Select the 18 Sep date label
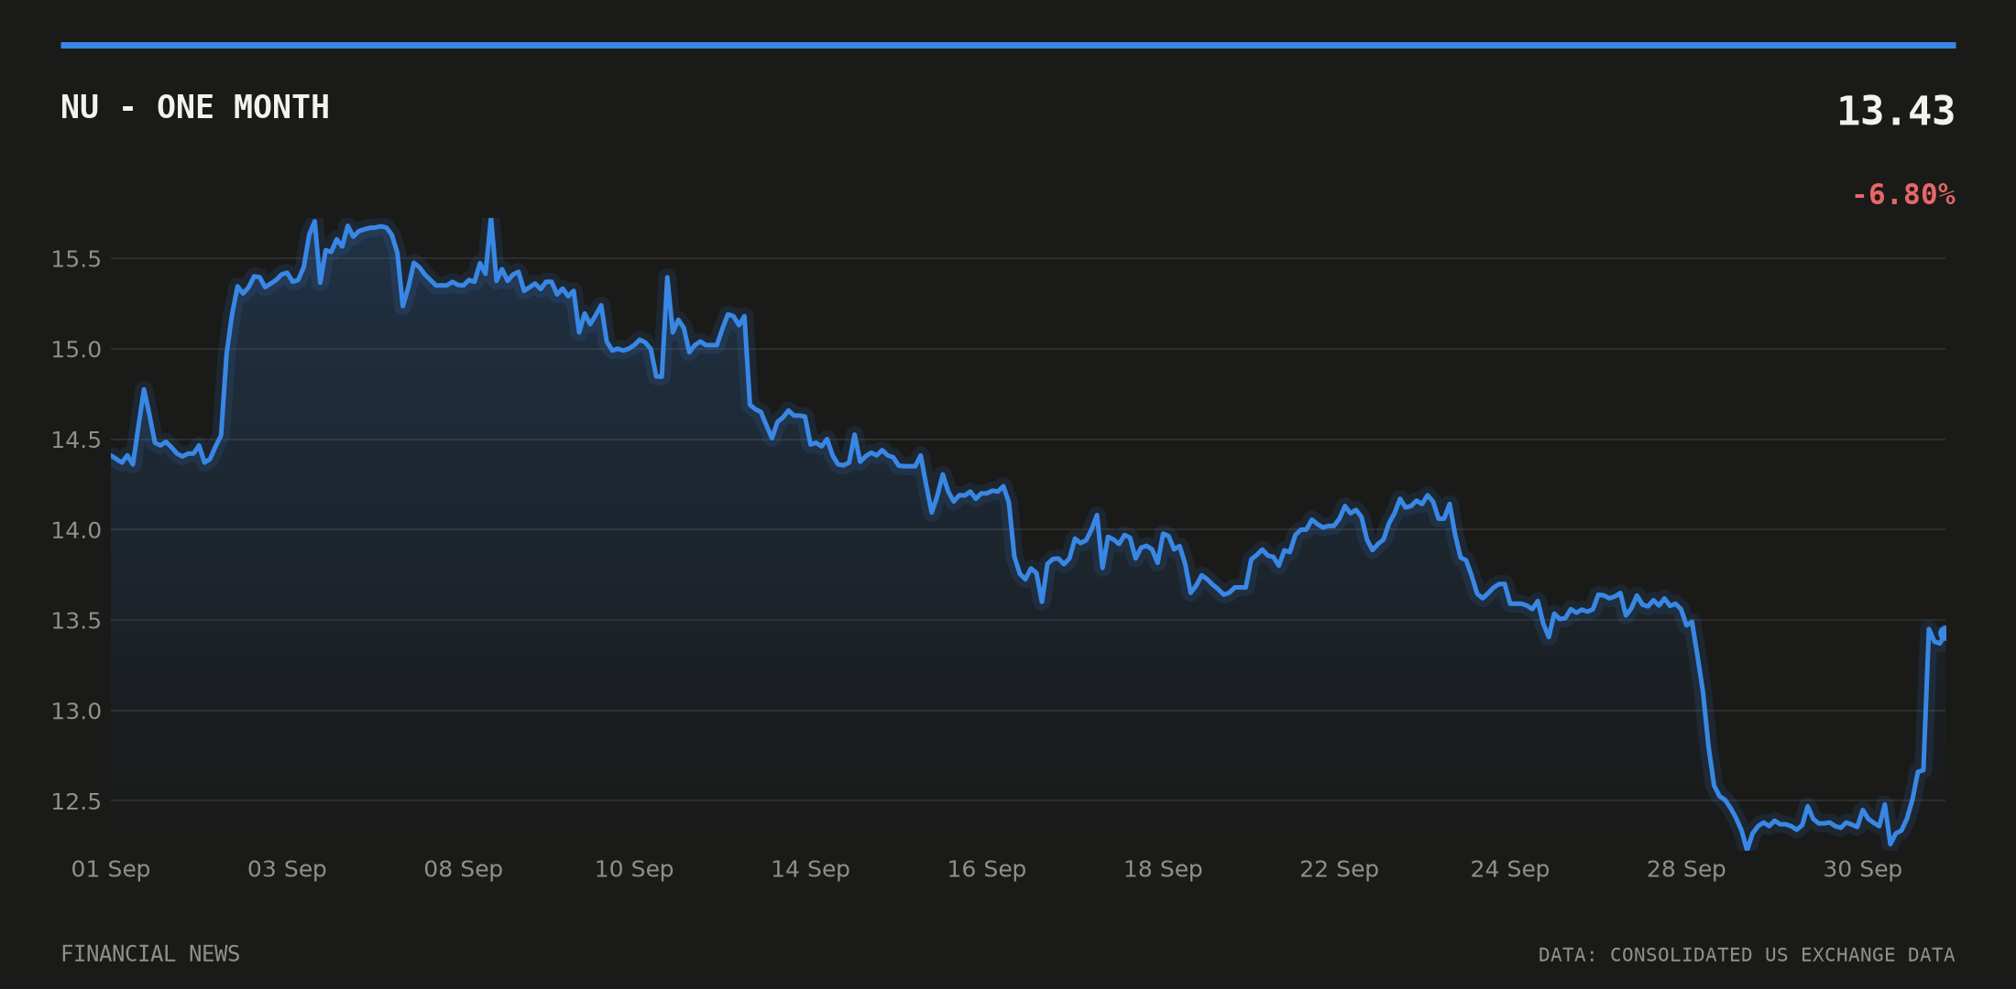Image resolution: width=2016 pixels, height=989 pixels. (x=1163, y=869)
